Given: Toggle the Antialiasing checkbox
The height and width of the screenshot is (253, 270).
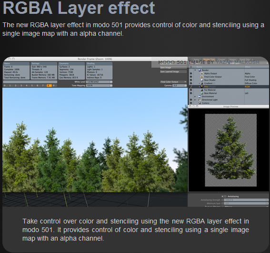Looking at the screenshot, I should (x=224, y=196).
